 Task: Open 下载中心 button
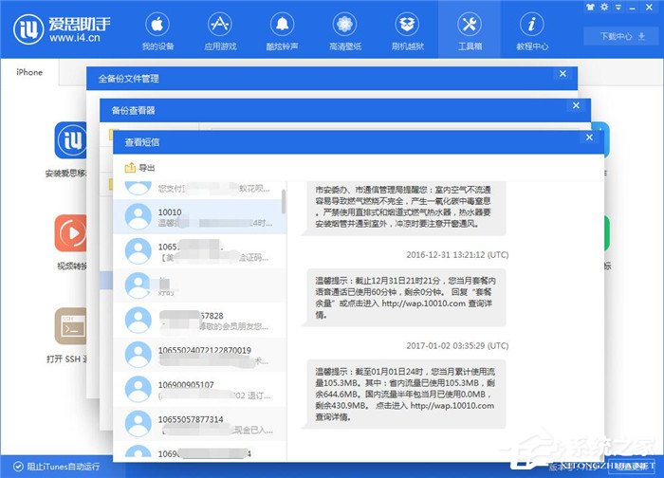coord(622,36)
